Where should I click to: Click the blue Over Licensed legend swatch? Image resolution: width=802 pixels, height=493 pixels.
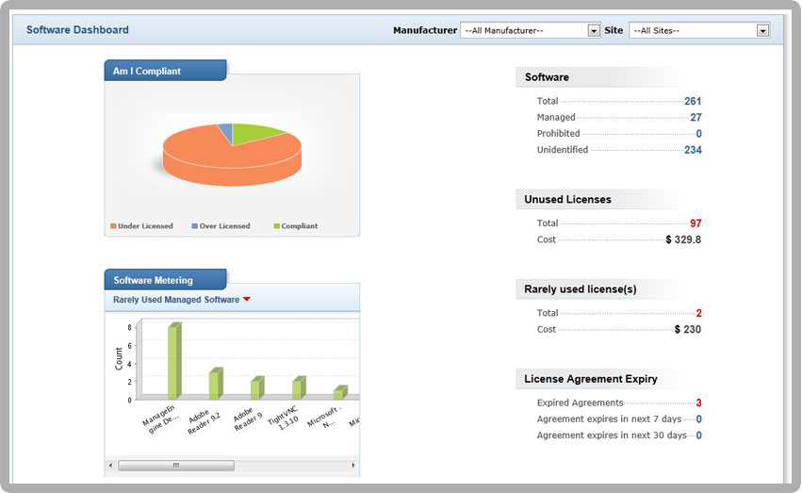195,226
